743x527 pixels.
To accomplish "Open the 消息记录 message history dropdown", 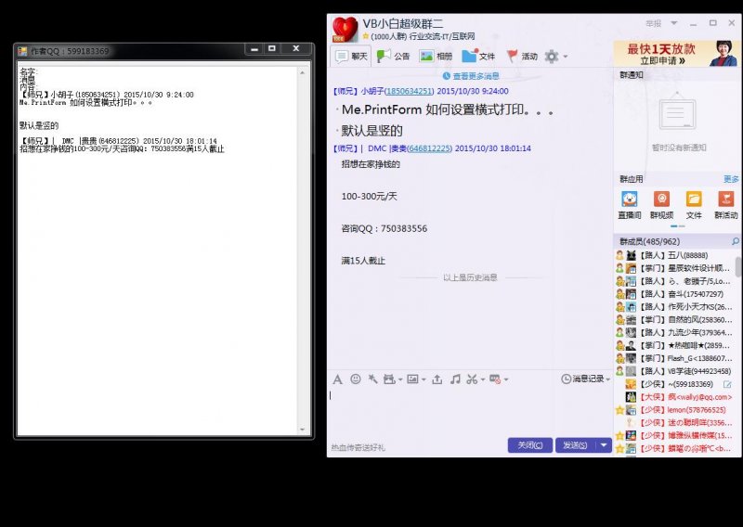I will tap(586, 379).
